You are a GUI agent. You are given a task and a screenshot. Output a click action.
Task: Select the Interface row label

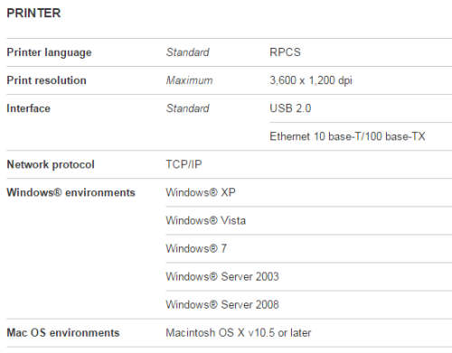tap(28, 108)
